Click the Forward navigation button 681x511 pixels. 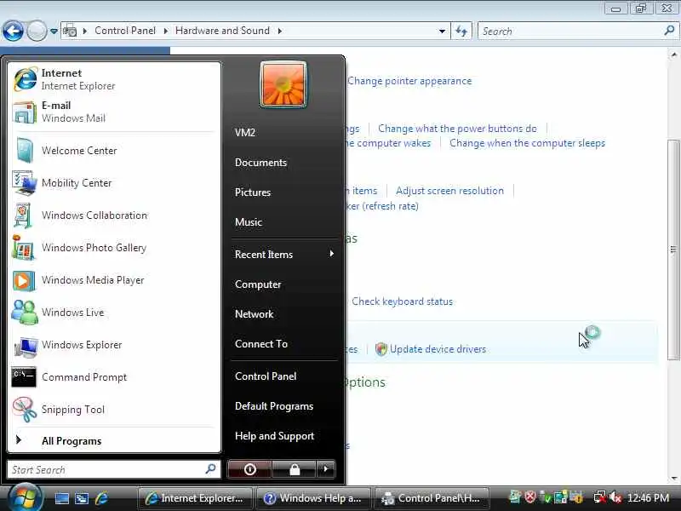[x=37, y=31]
